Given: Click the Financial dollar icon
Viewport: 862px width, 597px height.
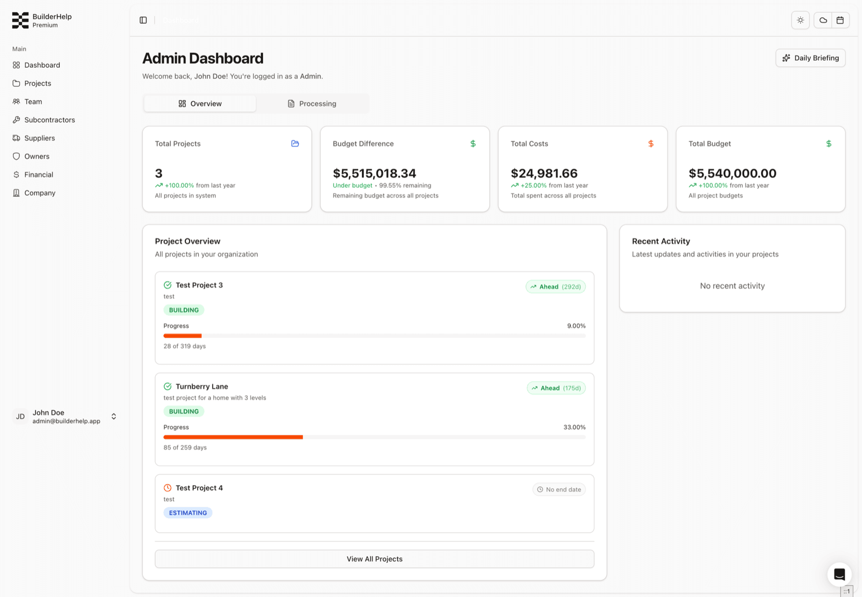Looking at the screenshot, I should [16, 175].
